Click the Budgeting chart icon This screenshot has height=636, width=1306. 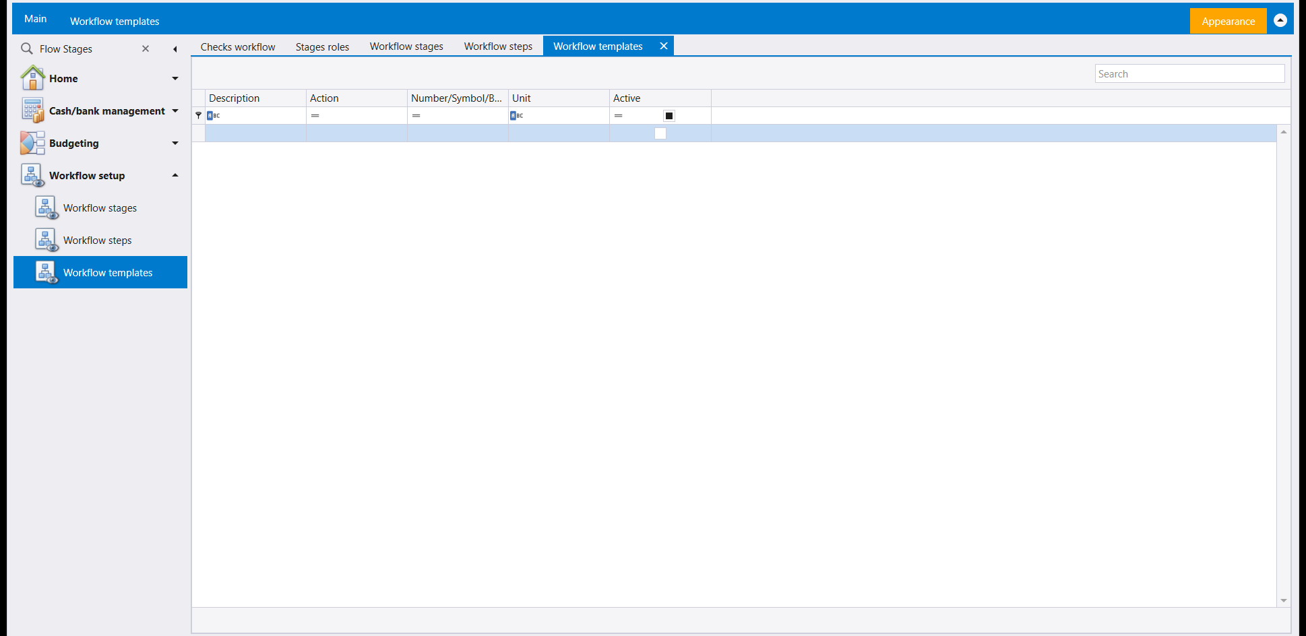click(x=32, y=143)
